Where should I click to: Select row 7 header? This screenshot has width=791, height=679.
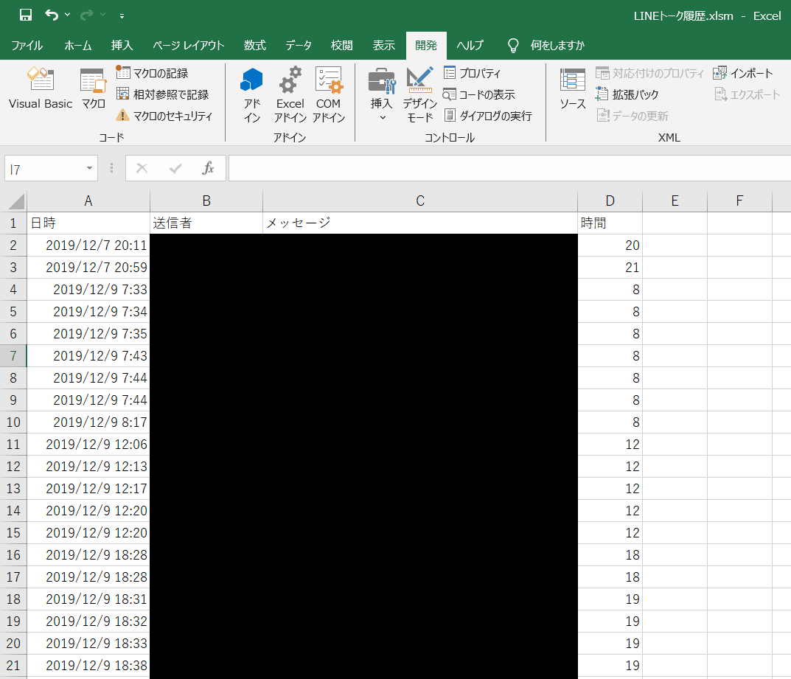coord(13,356)
